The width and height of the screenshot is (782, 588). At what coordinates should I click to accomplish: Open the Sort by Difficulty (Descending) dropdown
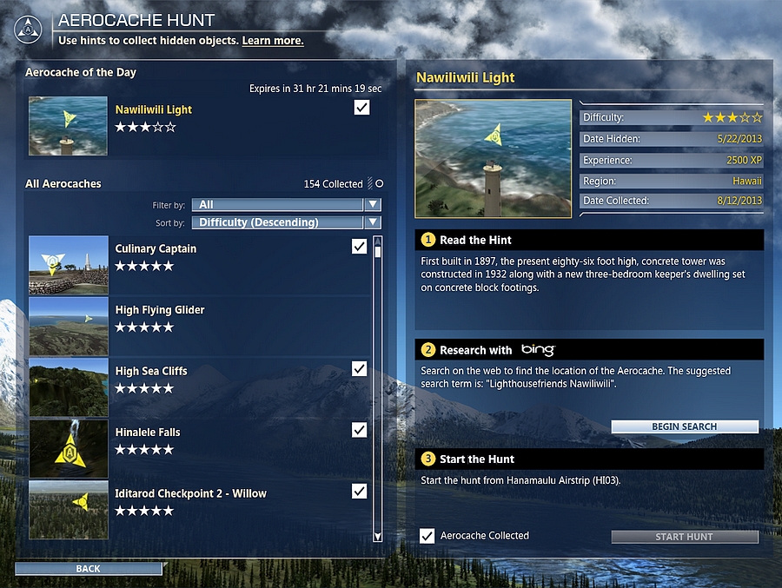(286, 222)
